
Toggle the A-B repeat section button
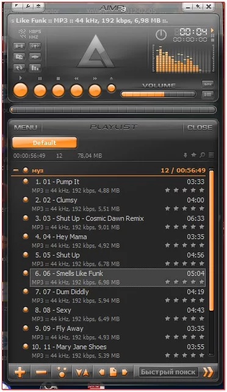pyautogui.click(x=19, y=46)
